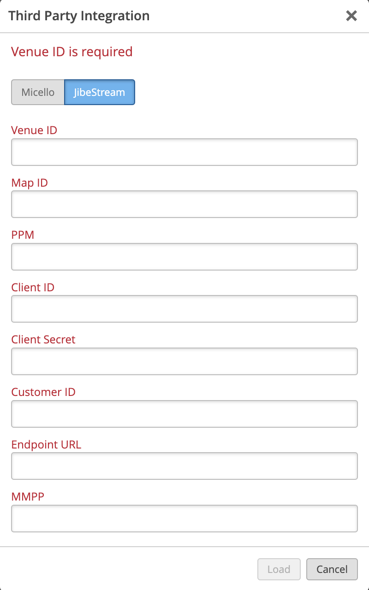Screen dimensions: 369x590
Task: Click the 'Third Party Integration' dialog title
Action: click(x=79, y=16)
